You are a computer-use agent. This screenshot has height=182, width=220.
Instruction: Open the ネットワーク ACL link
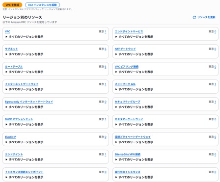point(125,84)
